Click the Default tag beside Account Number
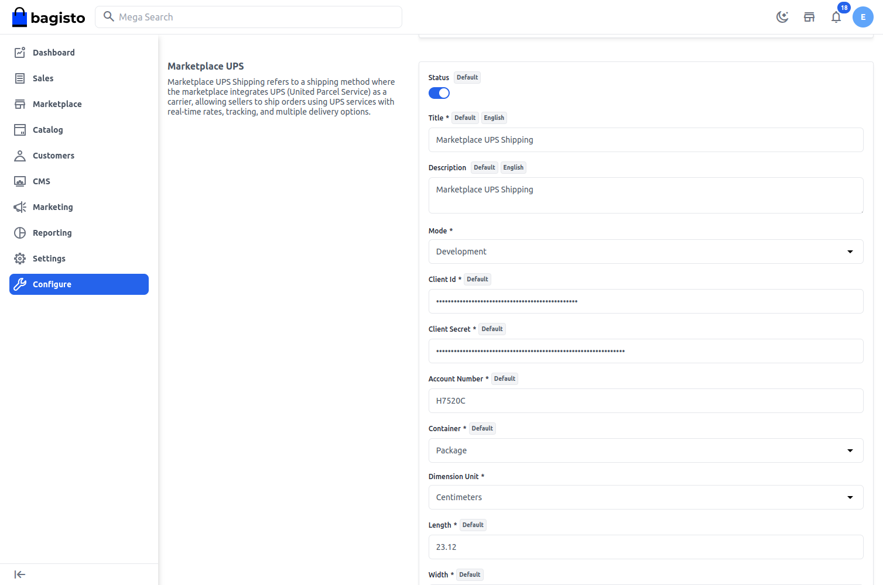Viewport: 883px width, 585px height. click(505, 378)
